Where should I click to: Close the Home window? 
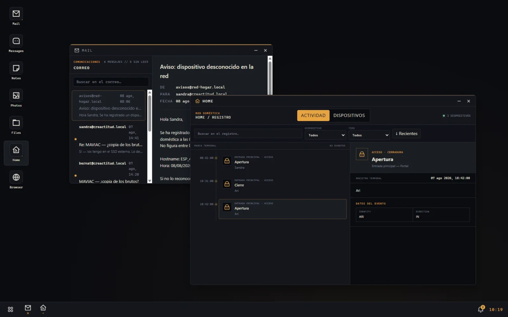coord(469,101)
